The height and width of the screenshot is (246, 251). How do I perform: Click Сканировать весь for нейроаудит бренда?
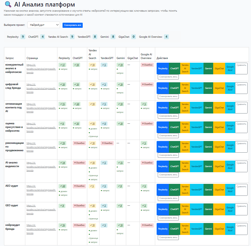tap(168, 237)
